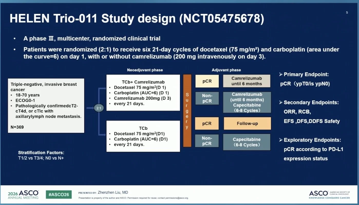Click 'every 21 days.' in TCb+ Camrelizumab box
This screenshot has height=205, width=359.
click(x=129, y=103)
